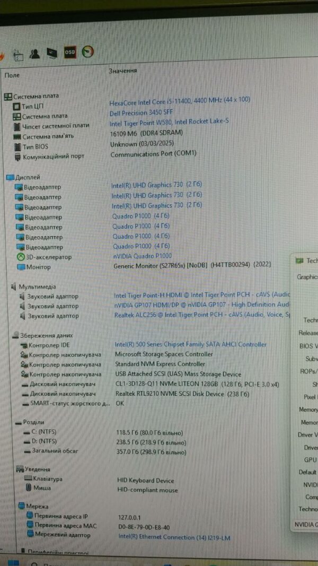This screenshot has height=566, width=318.
Task: Open the Intel Tiger Point W580 chipset link
Action: (169, 123)
